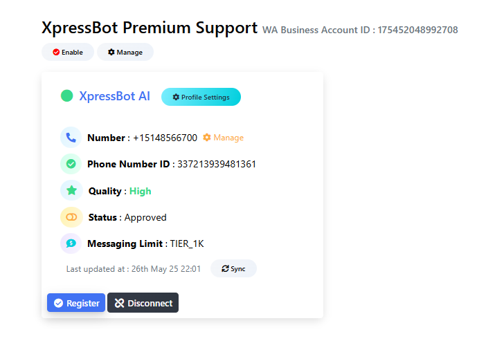This screenshot has width=477, height=341.
Task: Click the orange gear icon beside phone number
Action: tap(206, 138)
